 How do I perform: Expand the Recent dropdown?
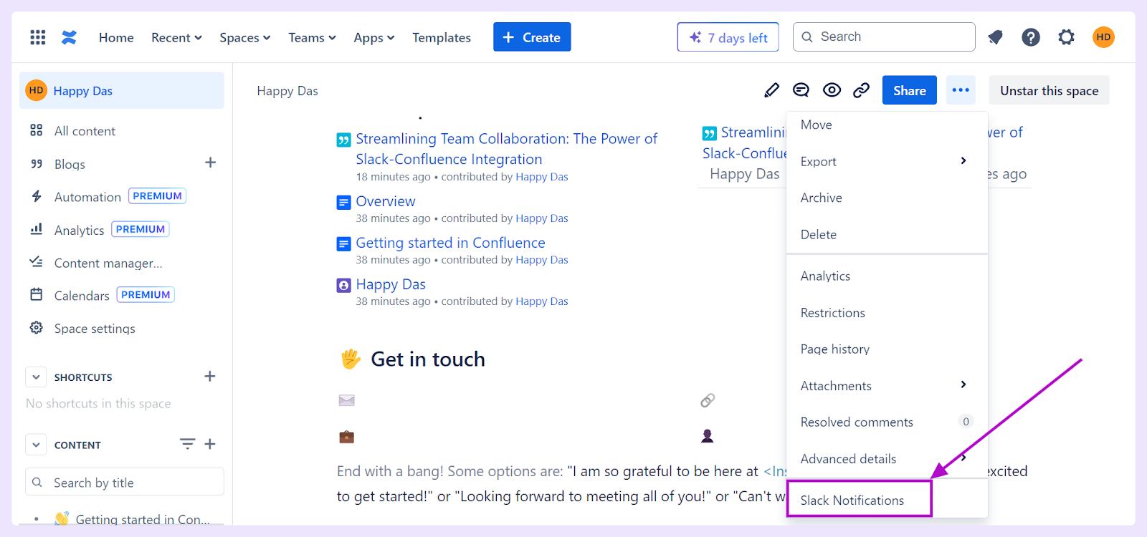coord(176,37)
